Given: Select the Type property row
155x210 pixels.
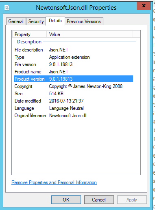Looking at the screenshot, I should coord(73,57).
